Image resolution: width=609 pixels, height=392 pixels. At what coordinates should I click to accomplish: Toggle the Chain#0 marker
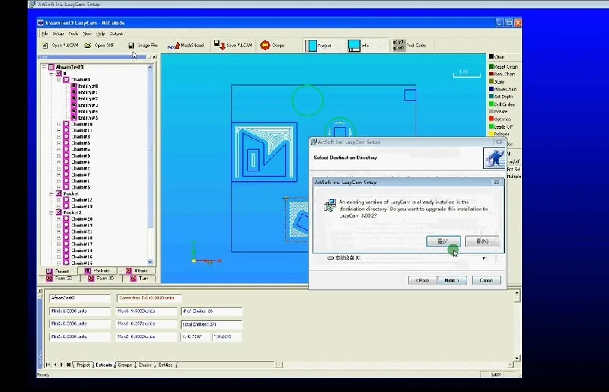[66, 80]
